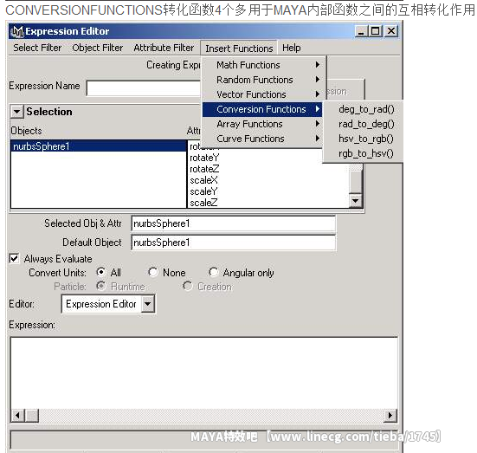Select Convert Units All radio button
Image resolution: width=477 pixels, height=453 pixels.
[x=100, y=272]
